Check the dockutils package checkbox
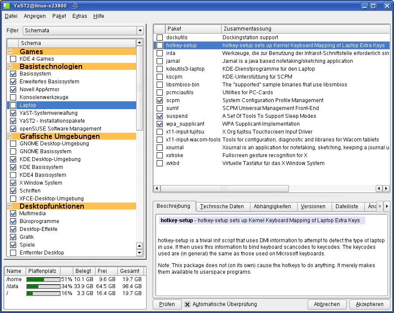The width and height of the screenshot is (394, 313). (160, 38)
